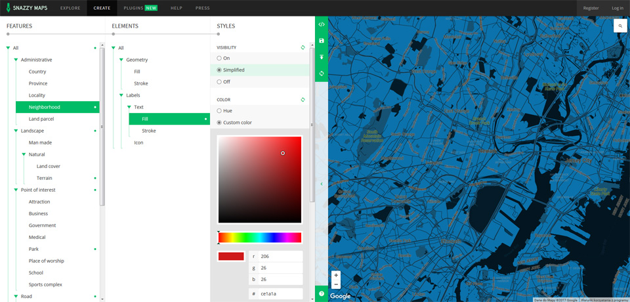This screenshot has width=630, height=302.
Task: Select the Medical feature
Action: click(37, 237)
